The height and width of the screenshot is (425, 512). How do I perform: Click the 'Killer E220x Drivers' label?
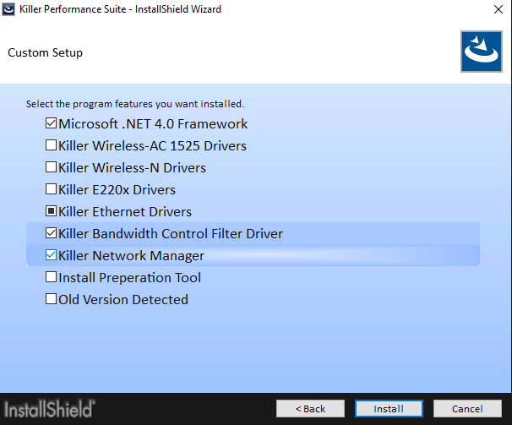pyautogui.click(x=117, y=190)
